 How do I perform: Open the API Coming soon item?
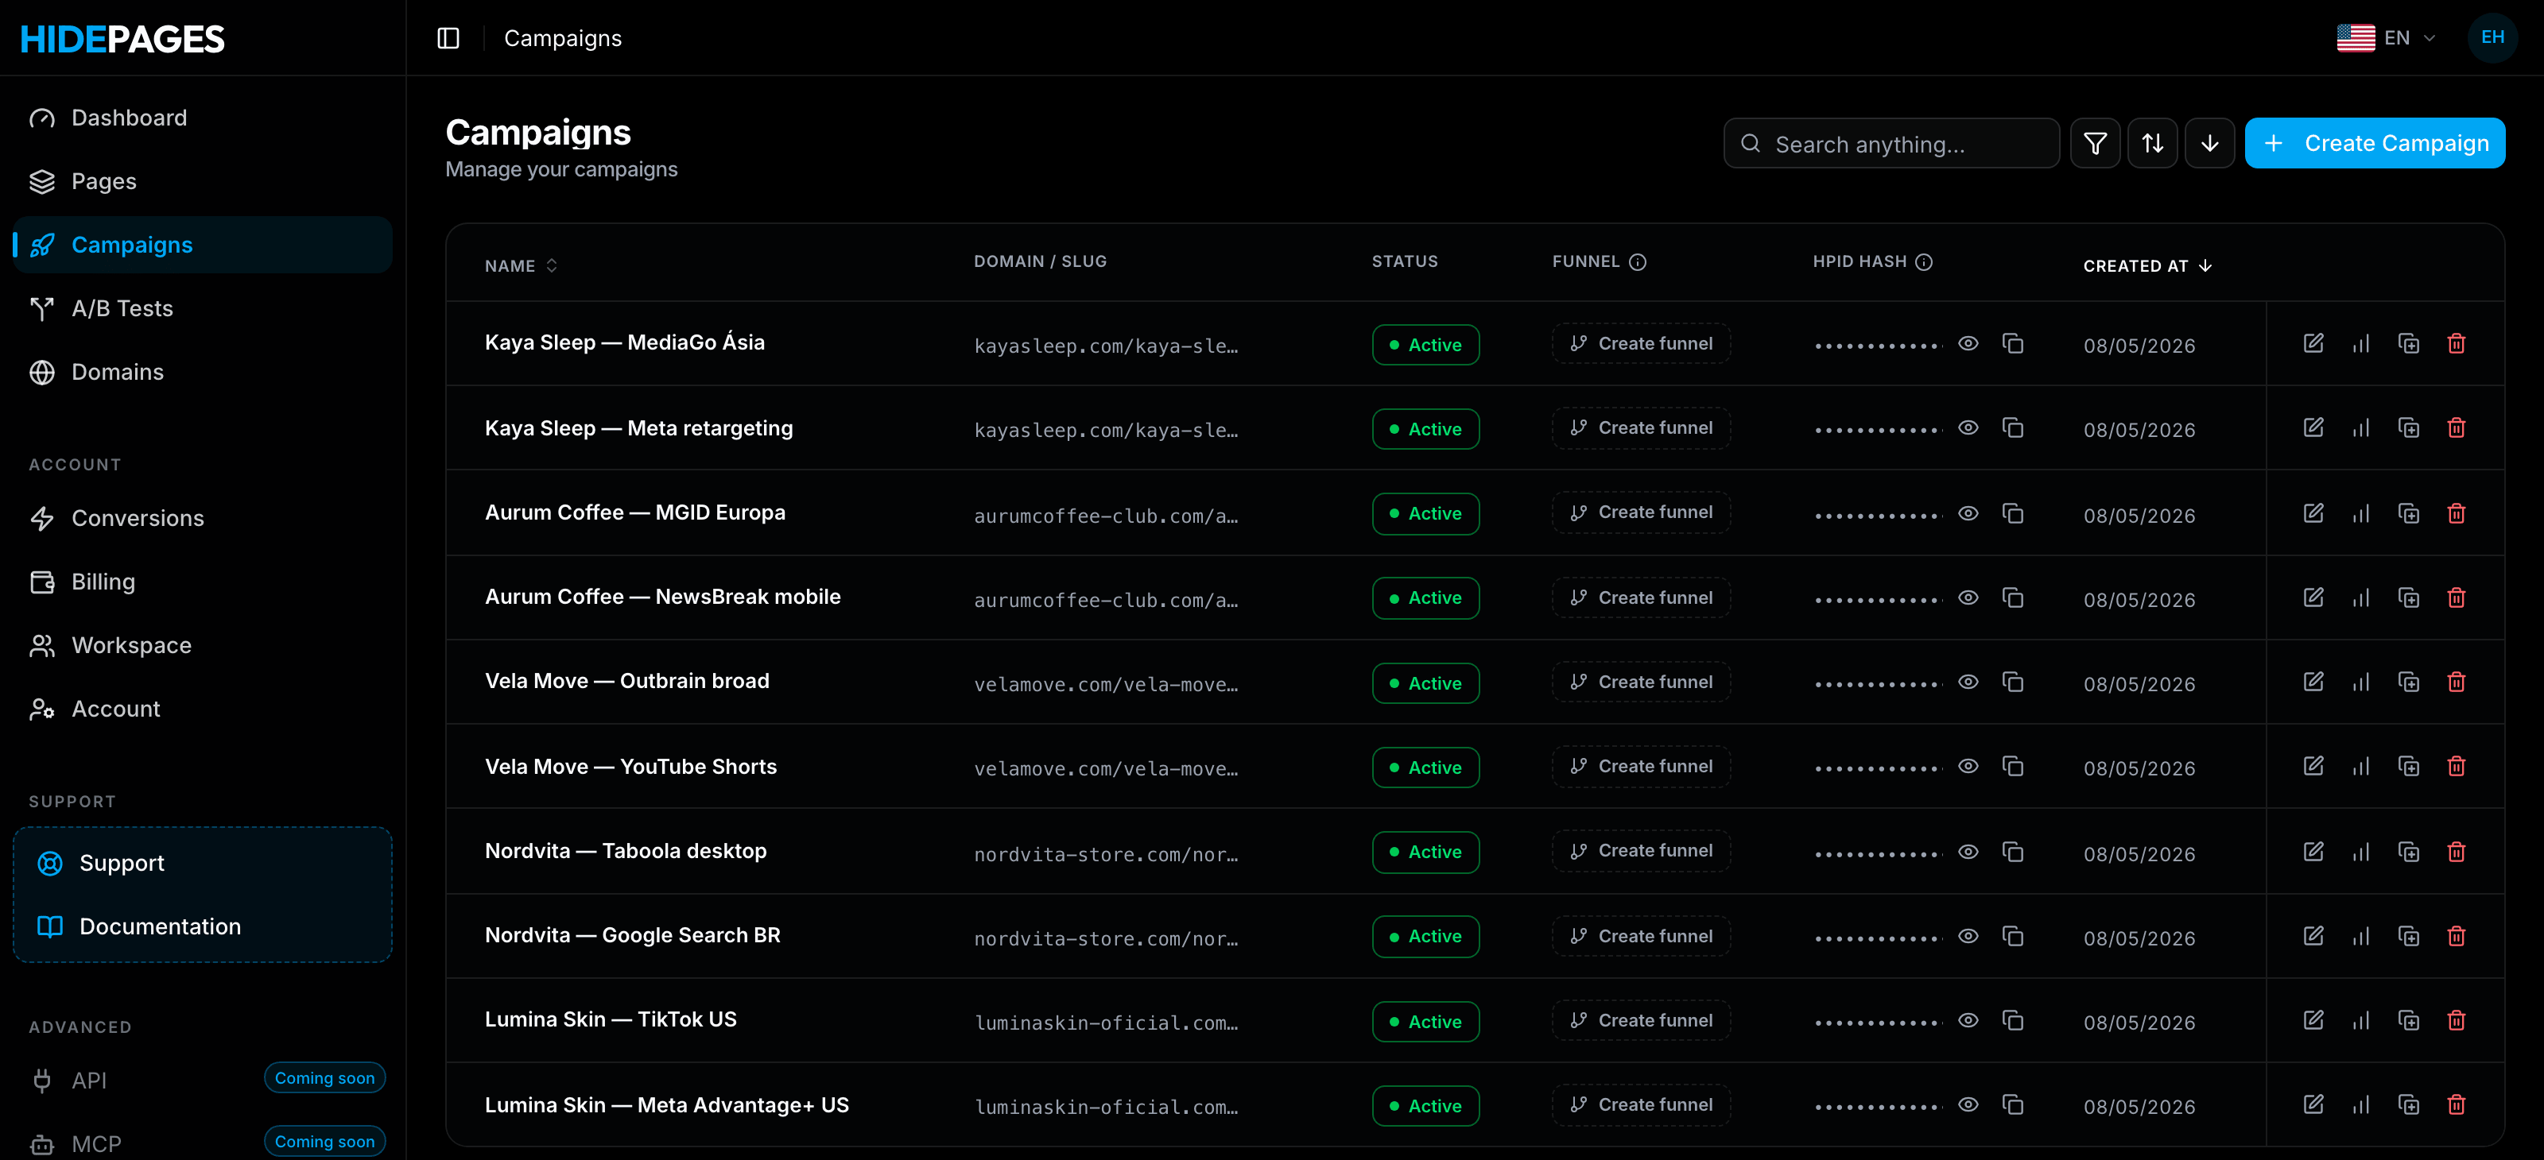(203, 1079)
